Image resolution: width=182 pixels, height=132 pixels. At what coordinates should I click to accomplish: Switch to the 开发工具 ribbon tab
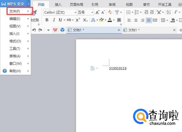tap(165, 5)
